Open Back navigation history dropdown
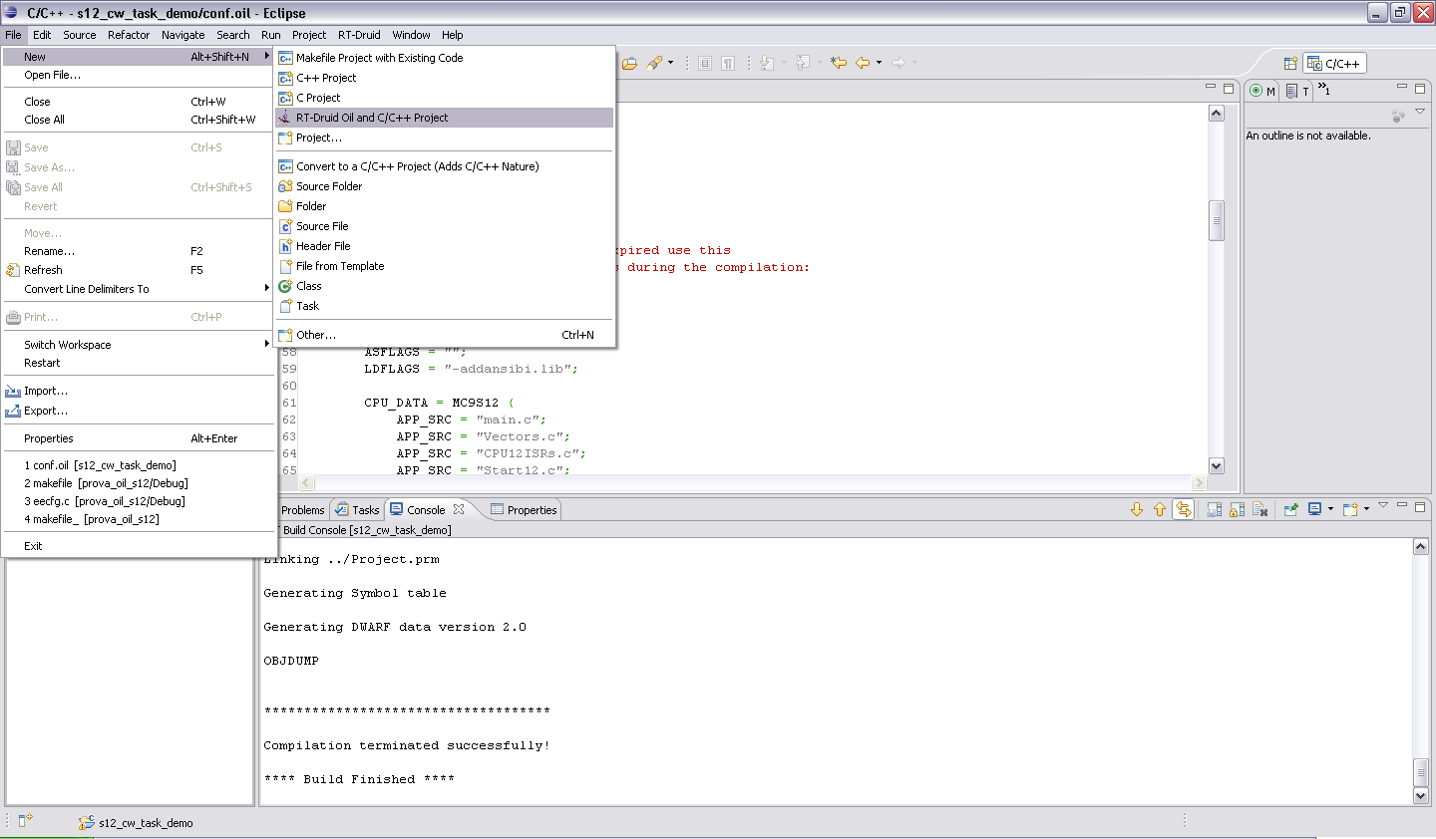This screenshot has height=839, width=1436. (879, 63)
